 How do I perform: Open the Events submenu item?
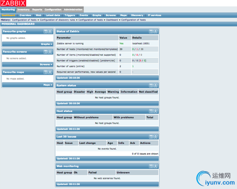click(x=84, y=15)
